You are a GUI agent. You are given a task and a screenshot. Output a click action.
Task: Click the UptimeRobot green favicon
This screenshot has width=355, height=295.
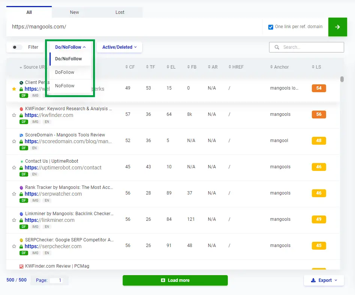coord(21,161)
